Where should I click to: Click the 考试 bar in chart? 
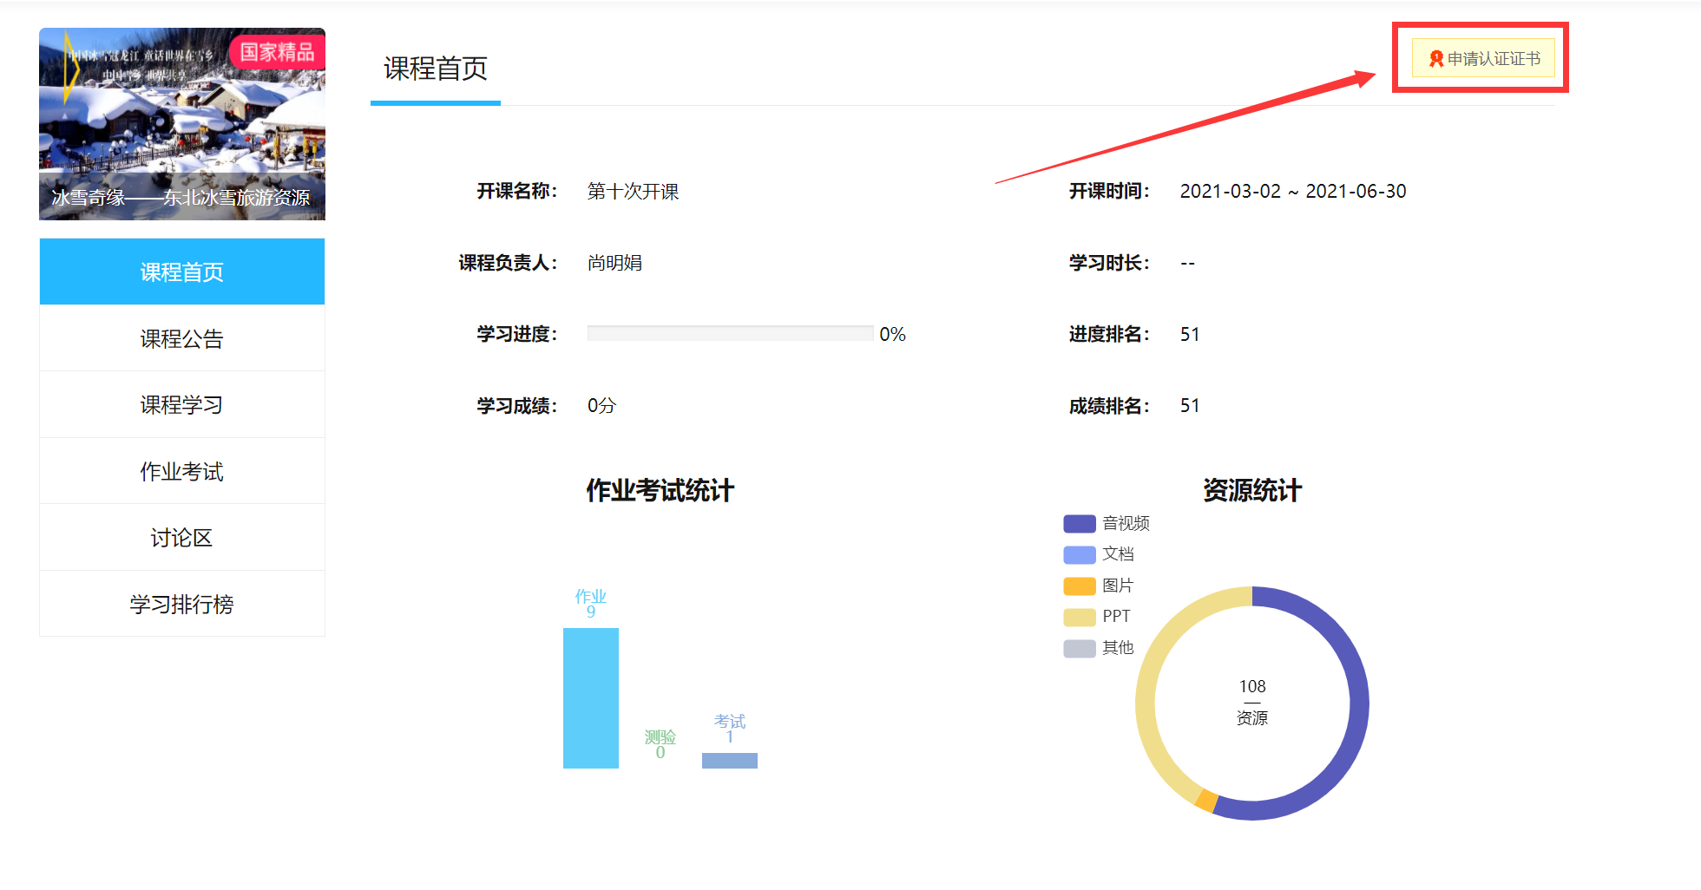click(730, 761)
